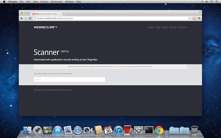
Task: Open Mail stamp icon in dock
Action: (68, 130)
